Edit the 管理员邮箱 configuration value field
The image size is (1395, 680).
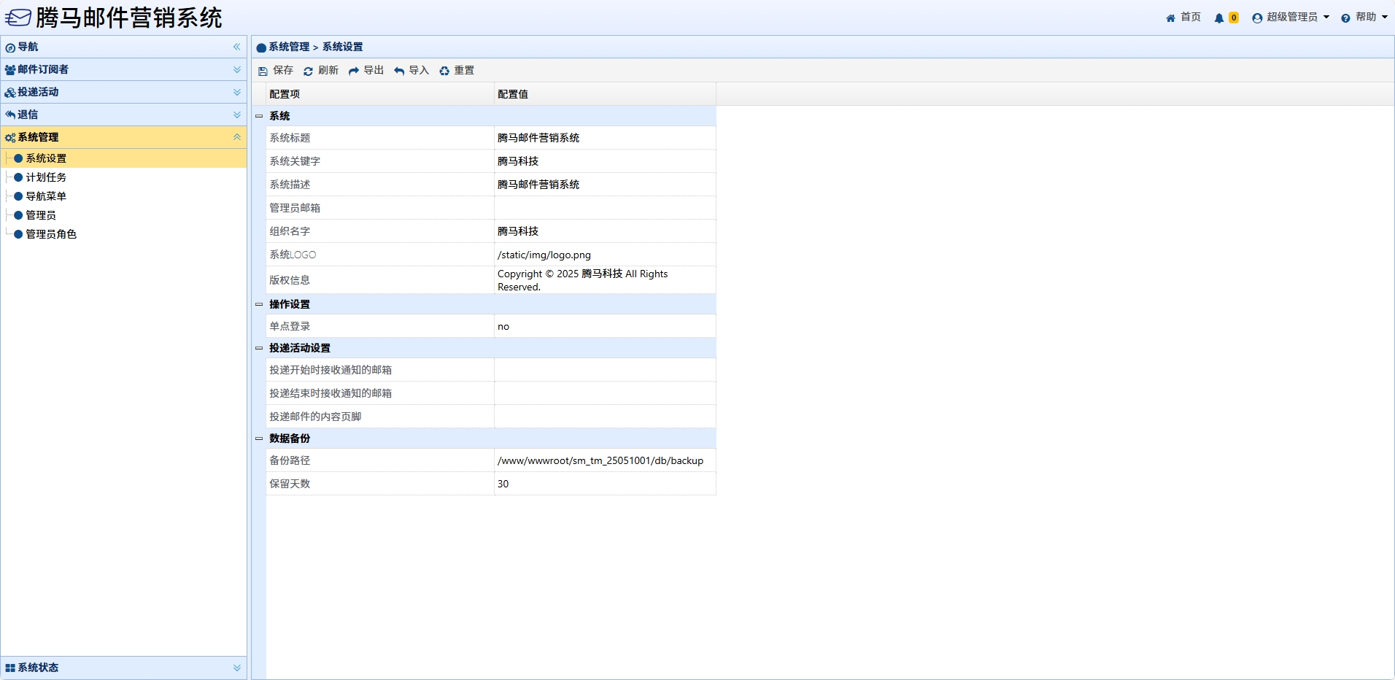[x=604, y=208]
